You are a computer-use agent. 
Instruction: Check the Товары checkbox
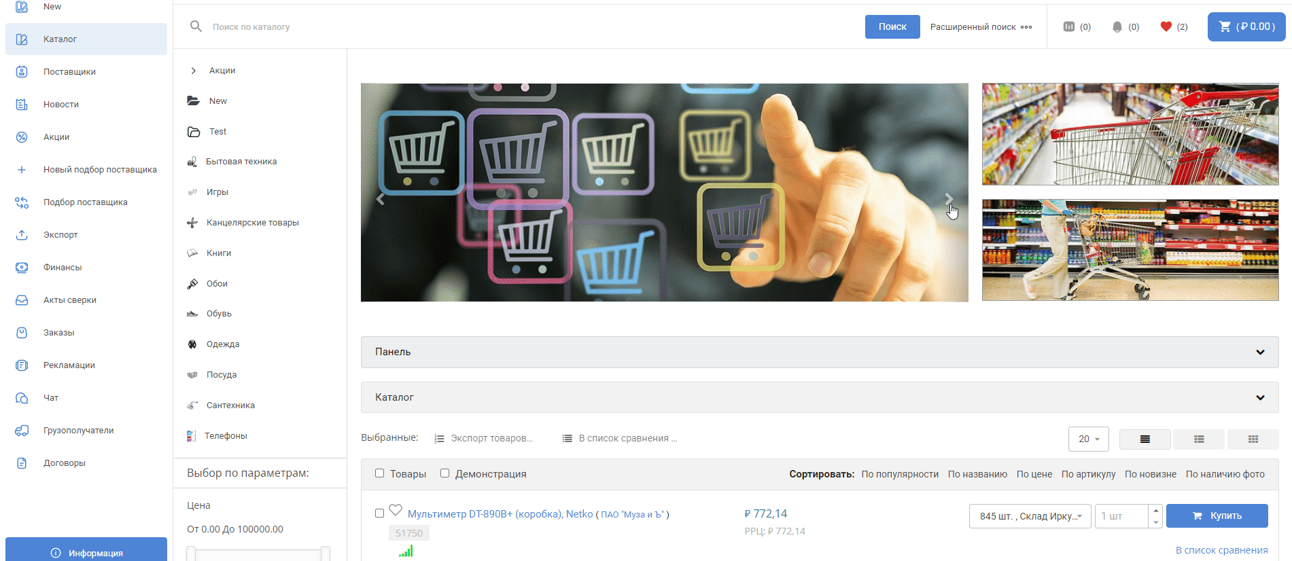379,473
